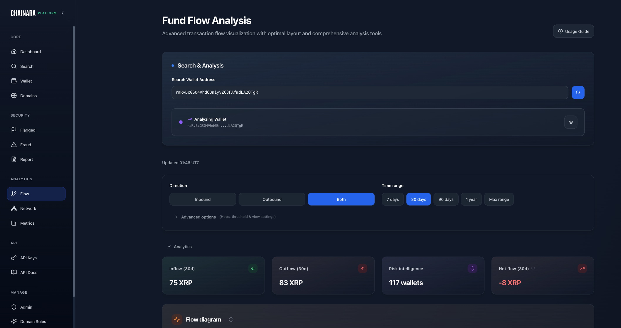Set time range to 1 year

pyautogui.click(x=471, y=199)
